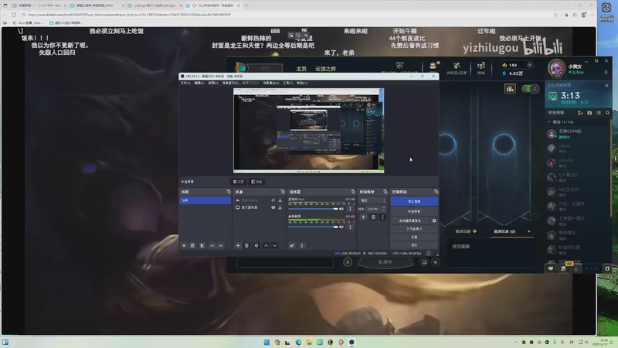The width and height of the screenshot is (618, 348).
Task: Open OBS 文件 menu
Action: [185, 84]
